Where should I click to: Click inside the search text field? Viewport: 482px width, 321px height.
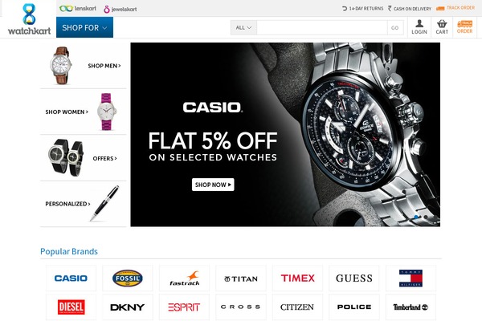322,27
